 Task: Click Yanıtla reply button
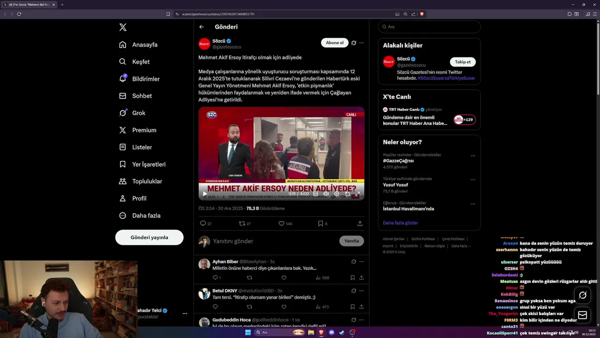point(352,241)
